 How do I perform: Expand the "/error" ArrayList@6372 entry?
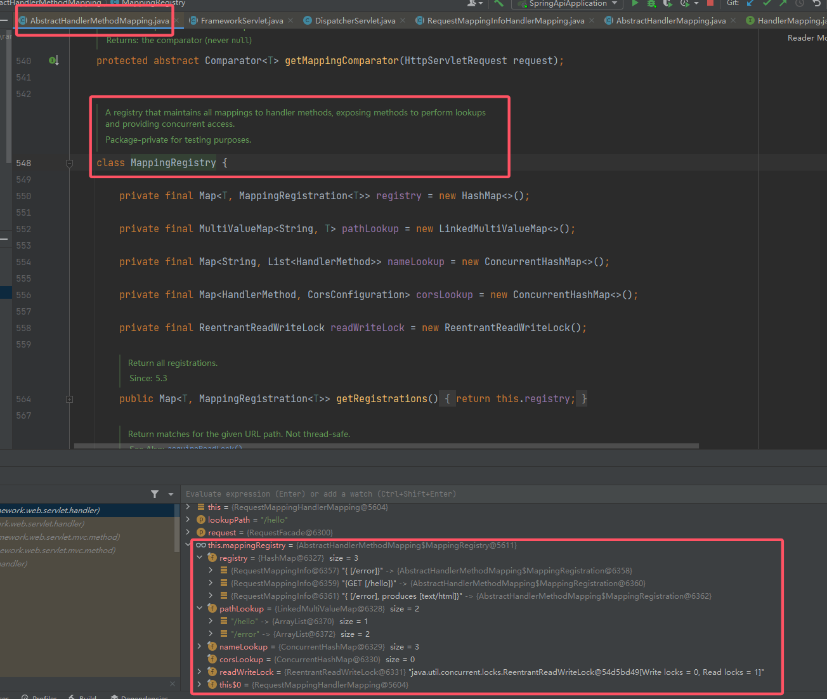coord(211,634)
